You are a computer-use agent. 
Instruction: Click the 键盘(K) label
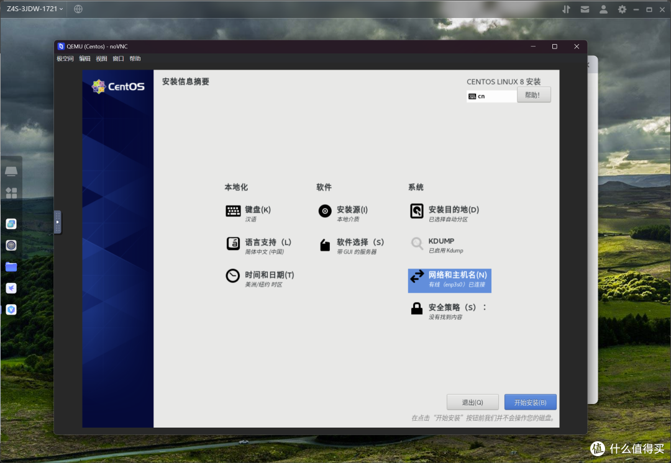258,210
